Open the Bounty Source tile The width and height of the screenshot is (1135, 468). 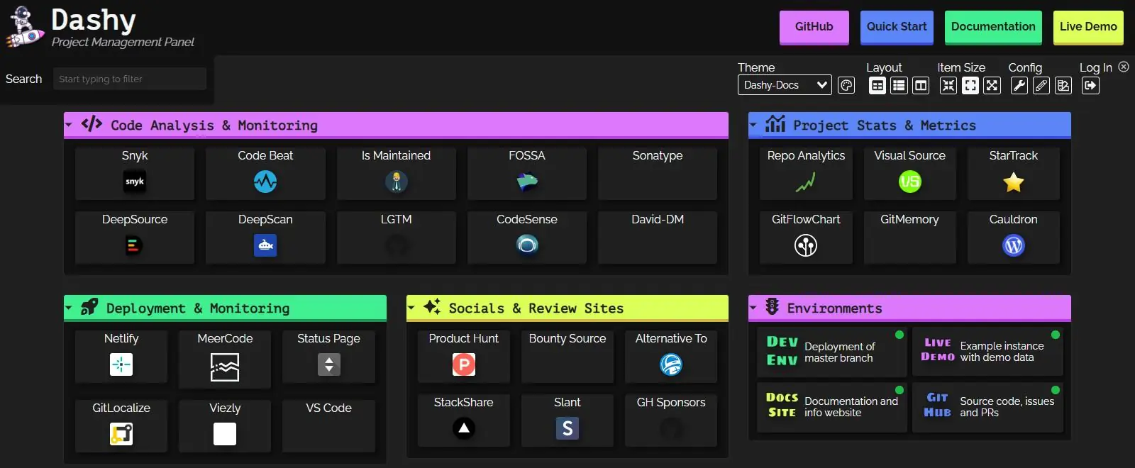coord(567,356)
